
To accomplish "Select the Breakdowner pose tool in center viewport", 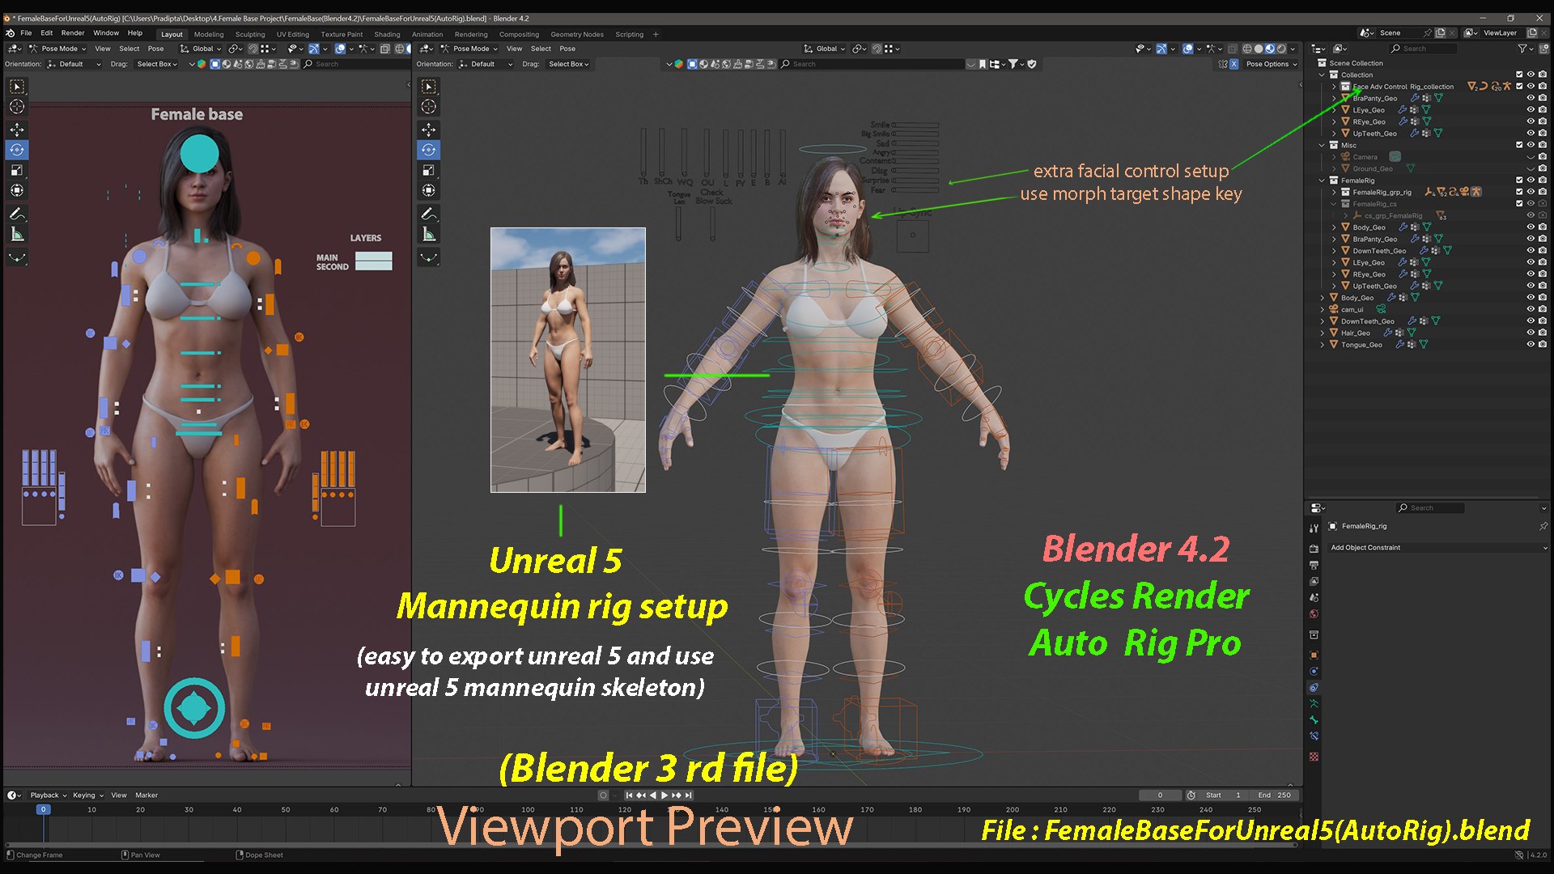I will tap(429, 258).
